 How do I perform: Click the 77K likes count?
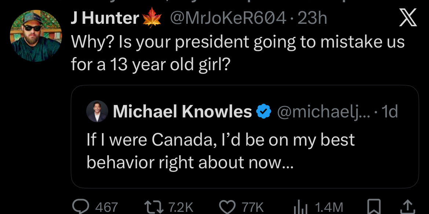coord(252,207)
